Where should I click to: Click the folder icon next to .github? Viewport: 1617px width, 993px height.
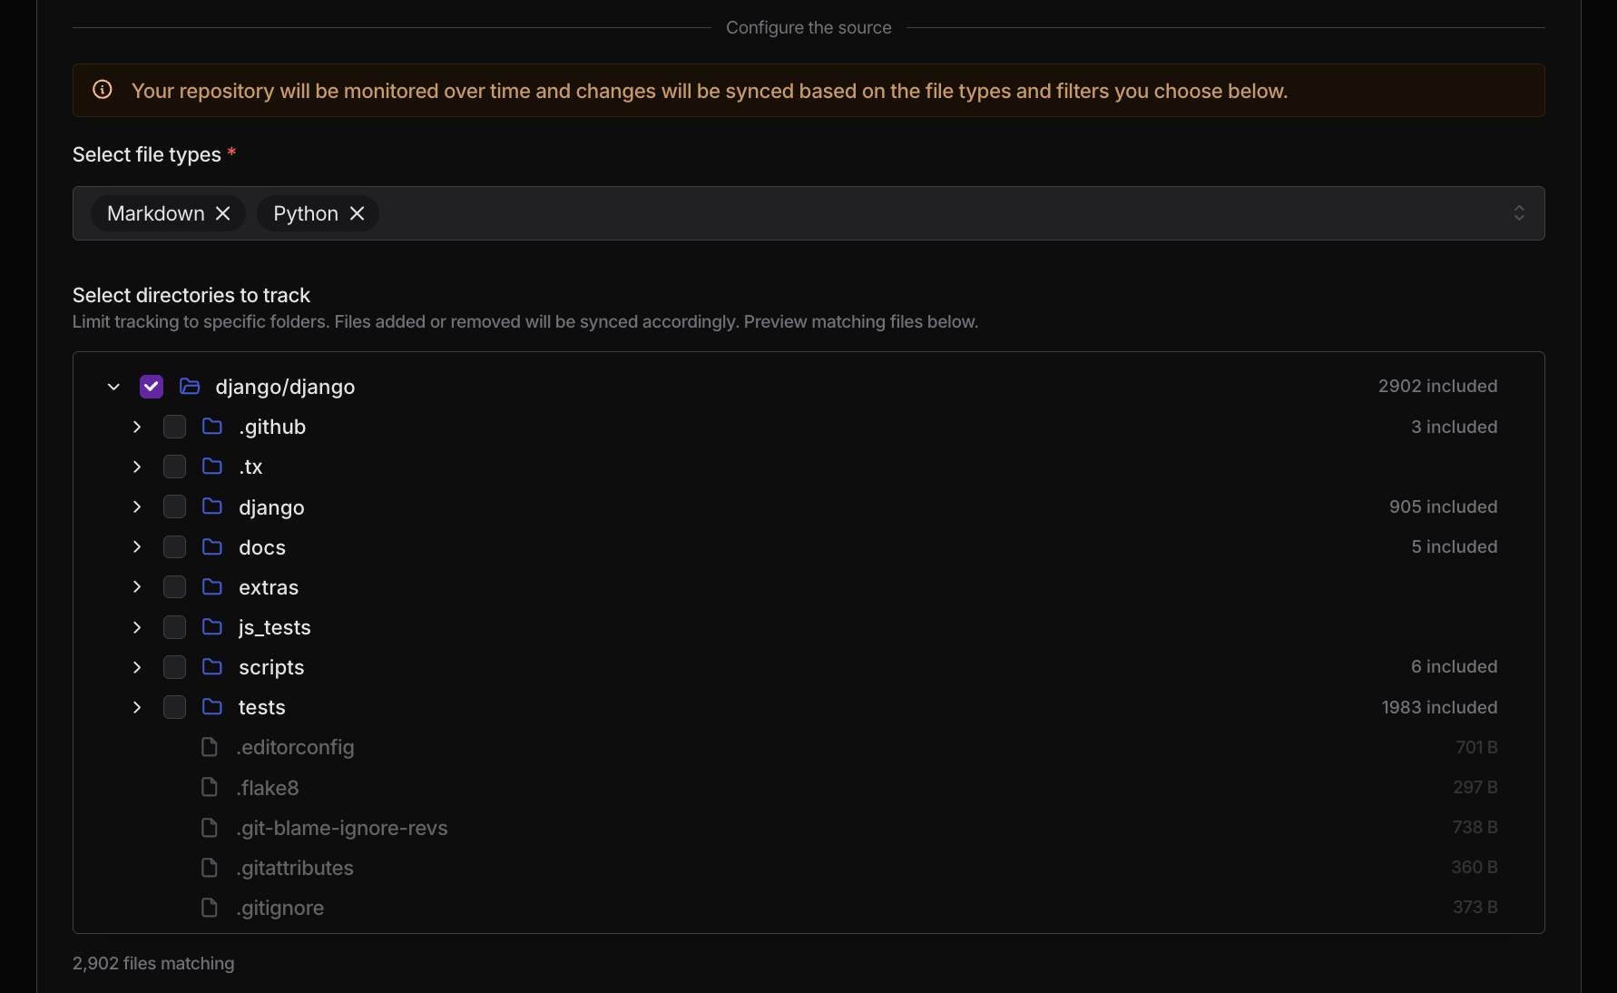pos(211,427)
